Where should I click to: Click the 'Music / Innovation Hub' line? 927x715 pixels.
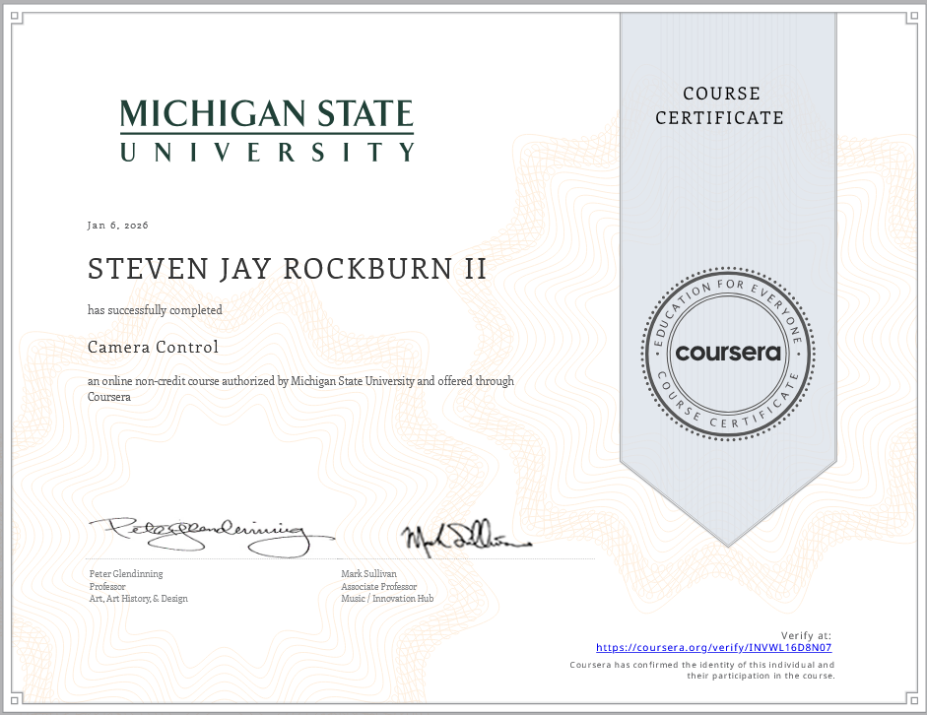click(387, 599)
